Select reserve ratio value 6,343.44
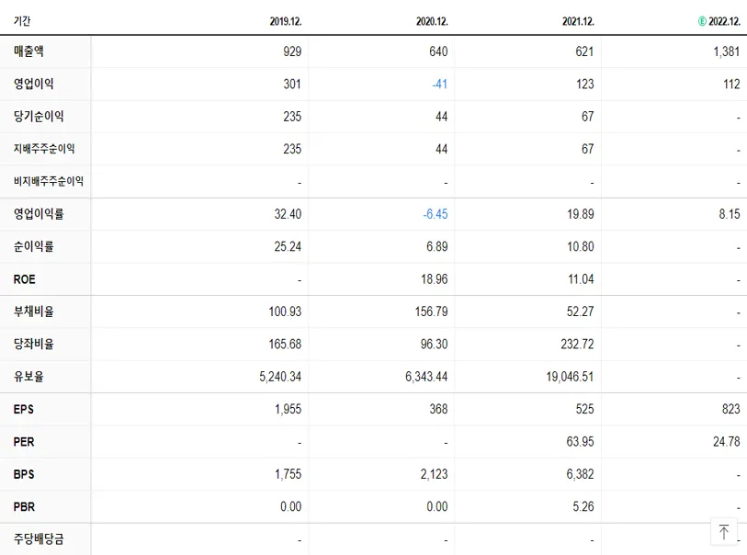Viewport: 747px width, 555px height. (426, 377)
